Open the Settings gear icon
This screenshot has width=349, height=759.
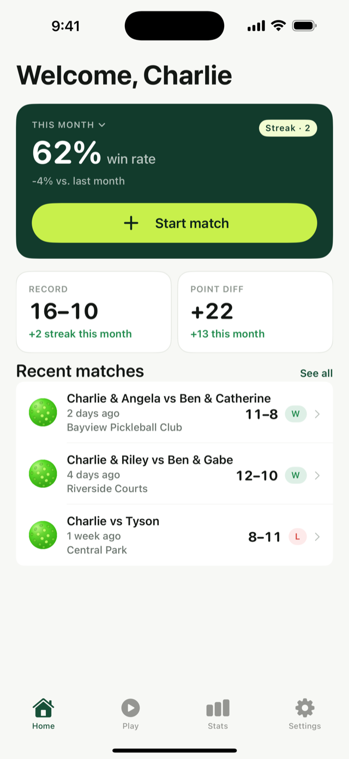click(x=305, y=708)
